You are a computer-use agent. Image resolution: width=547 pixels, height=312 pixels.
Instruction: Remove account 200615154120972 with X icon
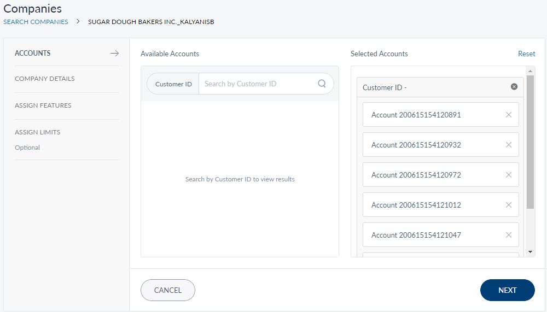tap(508, 175)
